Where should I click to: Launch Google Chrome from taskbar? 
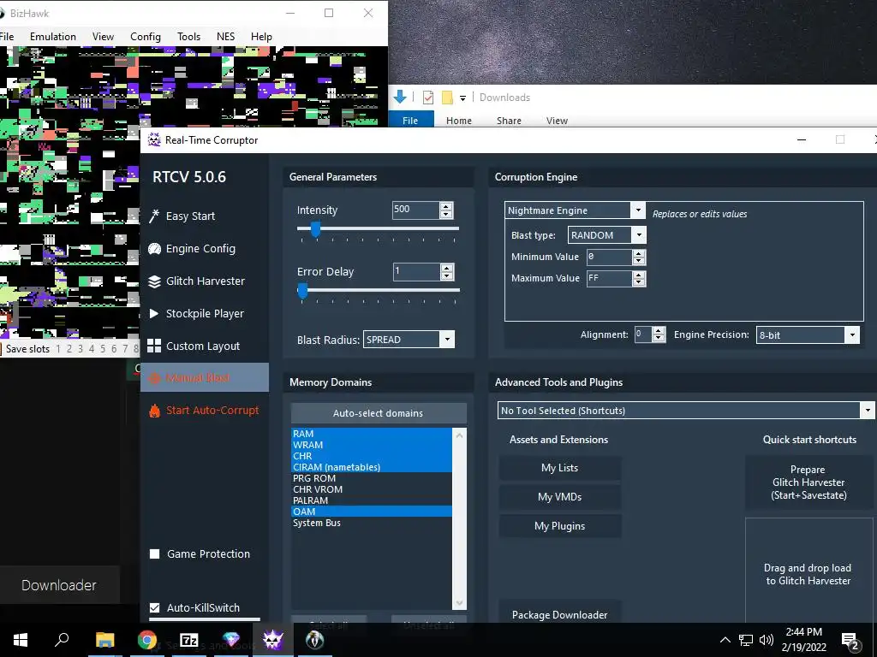[147, 640]
